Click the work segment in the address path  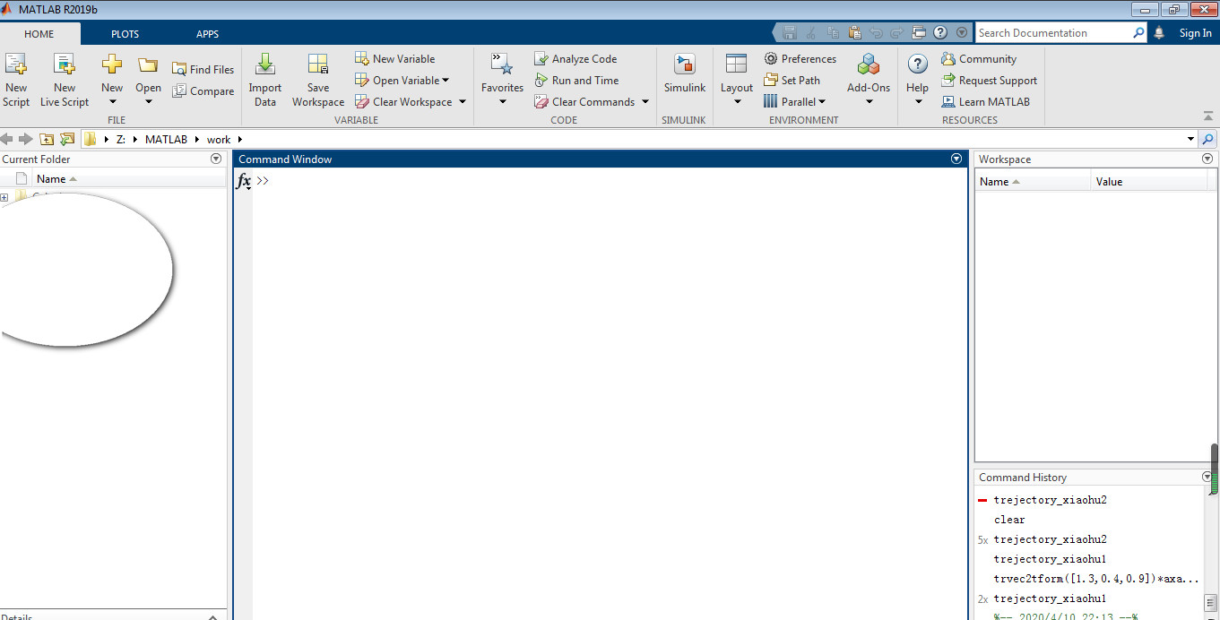tap(219, 140)
